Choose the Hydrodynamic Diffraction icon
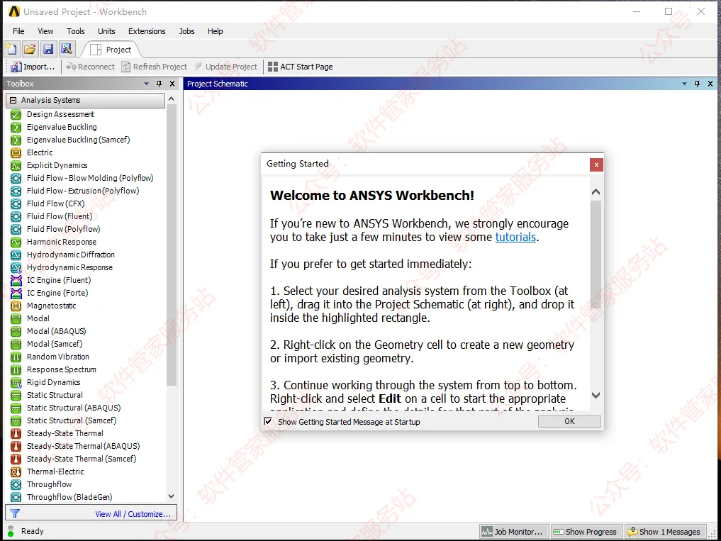The width and height of the screenshot is (721, 541). (x=16, y=255)
